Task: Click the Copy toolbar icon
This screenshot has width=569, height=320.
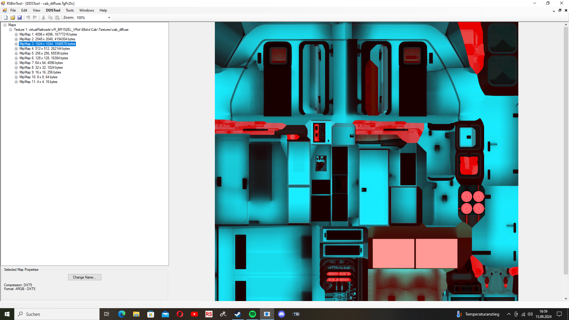Action: (x=50, y=17)
